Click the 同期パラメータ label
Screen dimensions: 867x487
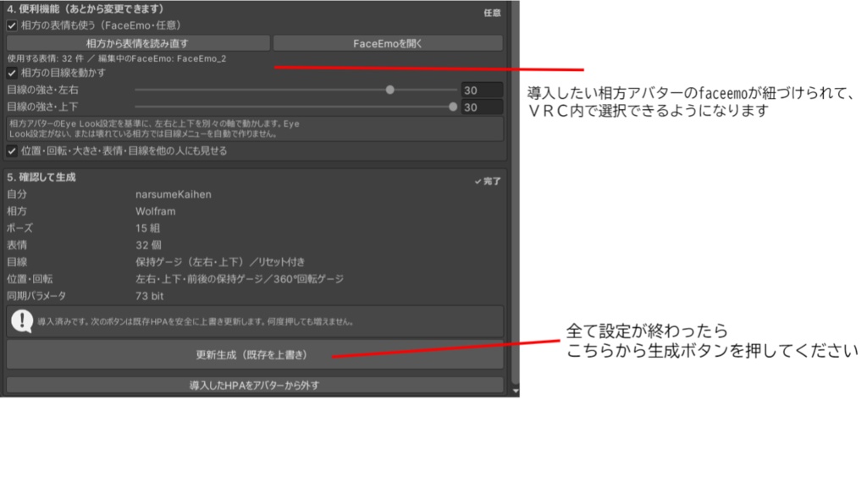pyautogui.click(x=36, y=296)
